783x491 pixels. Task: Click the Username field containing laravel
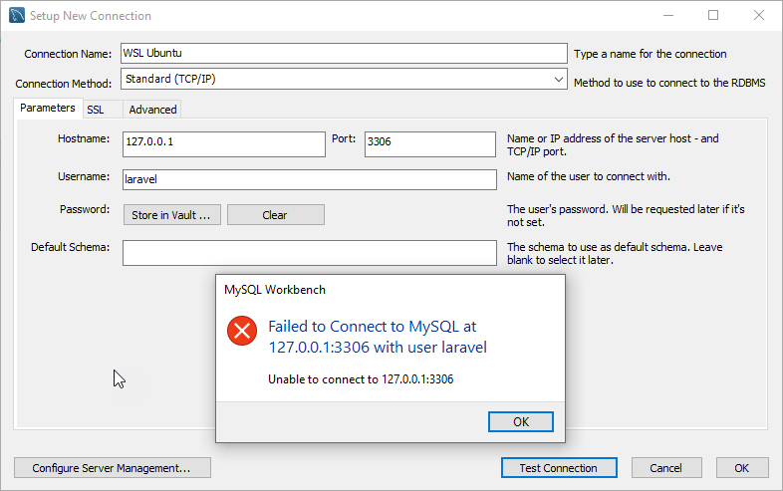pyautogui.click(x=309, y=179)
